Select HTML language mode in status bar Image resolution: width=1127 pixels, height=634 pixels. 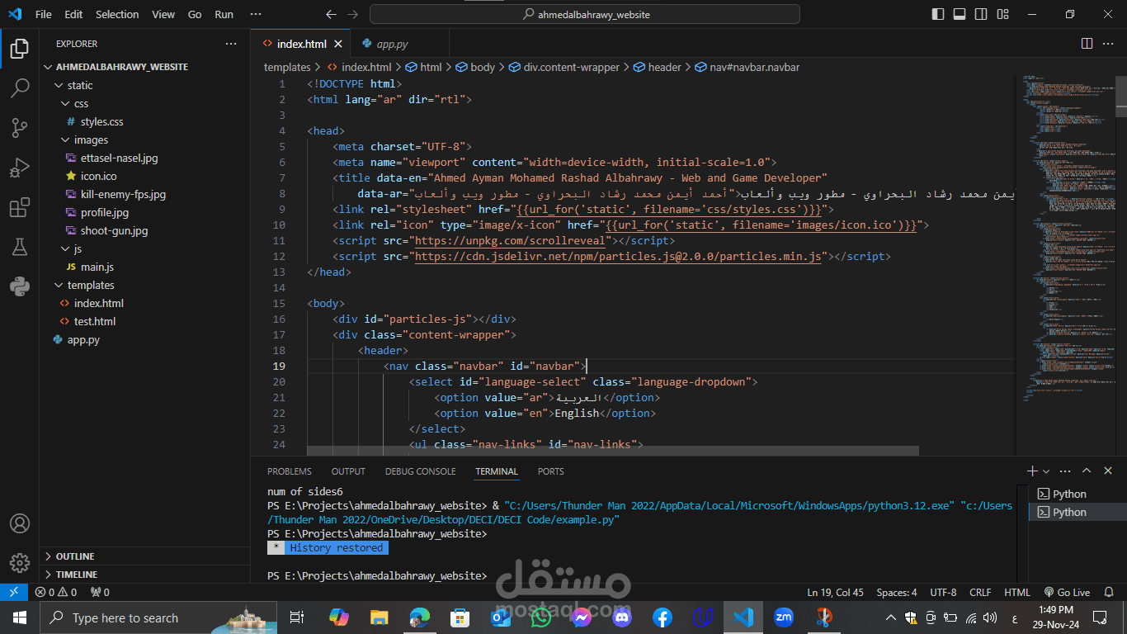click(1016, 592)
